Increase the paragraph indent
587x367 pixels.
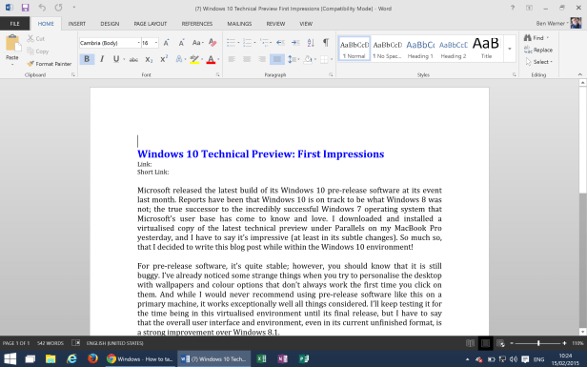(x=295, y=42)
